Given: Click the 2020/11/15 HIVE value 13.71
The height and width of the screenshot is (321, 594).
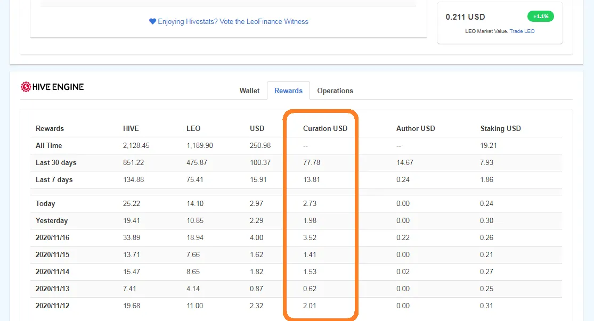Looking at the screenshot, I should (132, 255).
